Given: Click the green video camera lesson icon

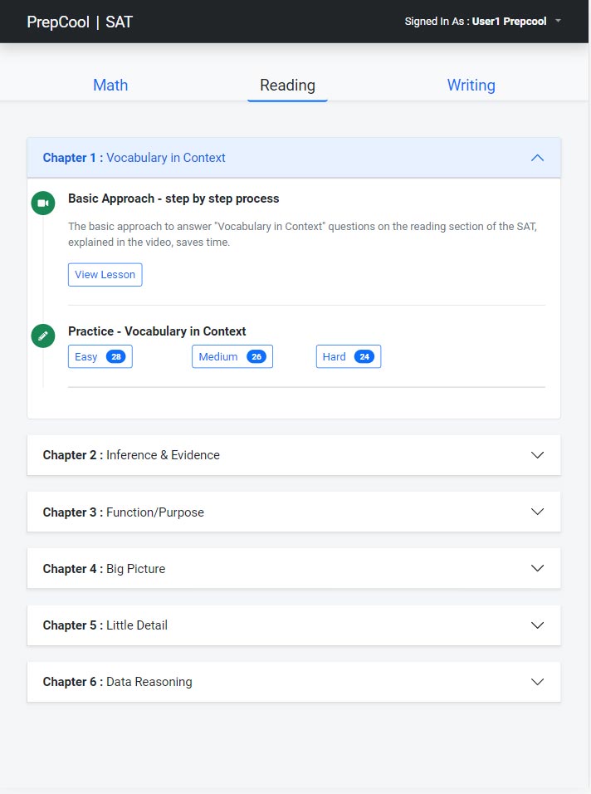Looking at the screenshot, I should [43, 203].
